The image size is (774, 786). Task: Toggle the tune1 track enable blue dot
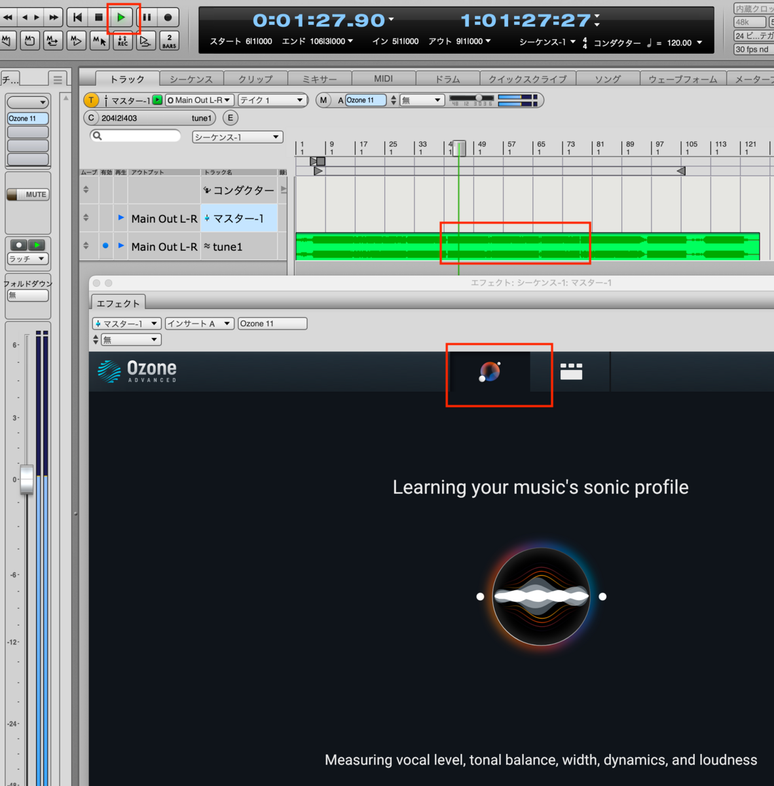(x=105, y=246)
